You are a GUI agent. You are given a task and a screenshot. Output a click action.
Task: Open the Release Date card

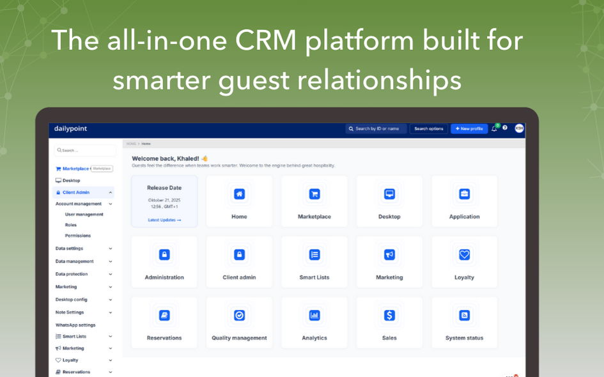click(164, 201)
